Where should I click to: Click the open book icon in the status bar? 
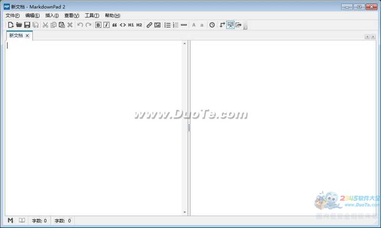(22, 220)
